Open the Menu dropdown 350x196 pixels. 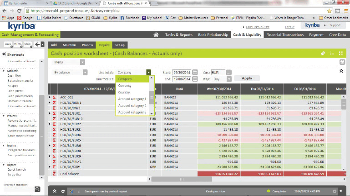click(82, 62)
